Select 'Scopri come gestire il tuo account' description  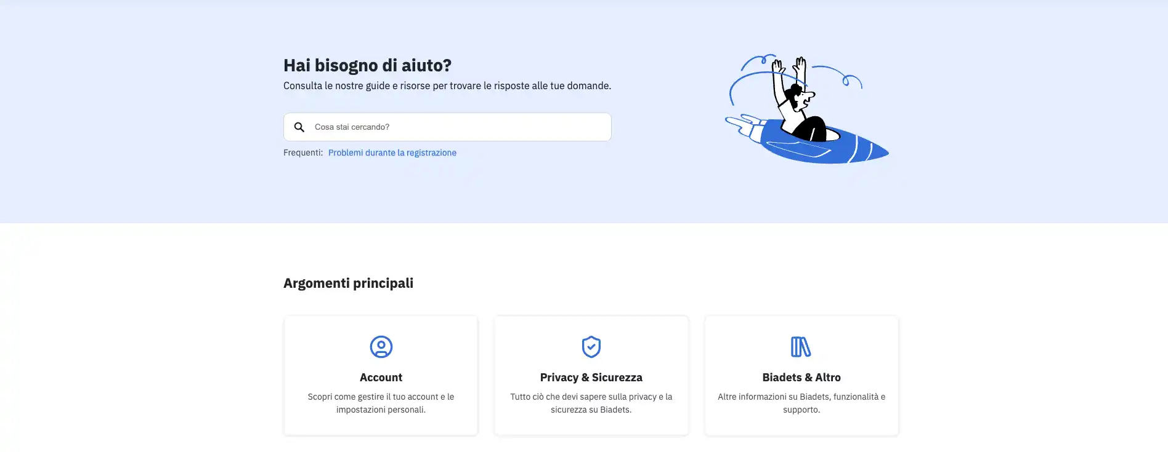pyautogui.click(x=381, y=403)
